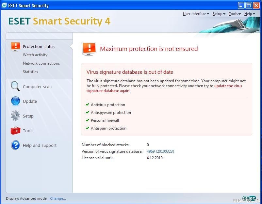Open the Setup dropdown in top menu
The height and width of the screenshot is (204, 262).
coord(219,14)
